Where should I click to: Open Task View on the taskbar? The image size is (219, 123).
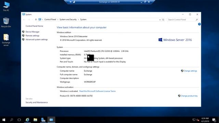19,120
